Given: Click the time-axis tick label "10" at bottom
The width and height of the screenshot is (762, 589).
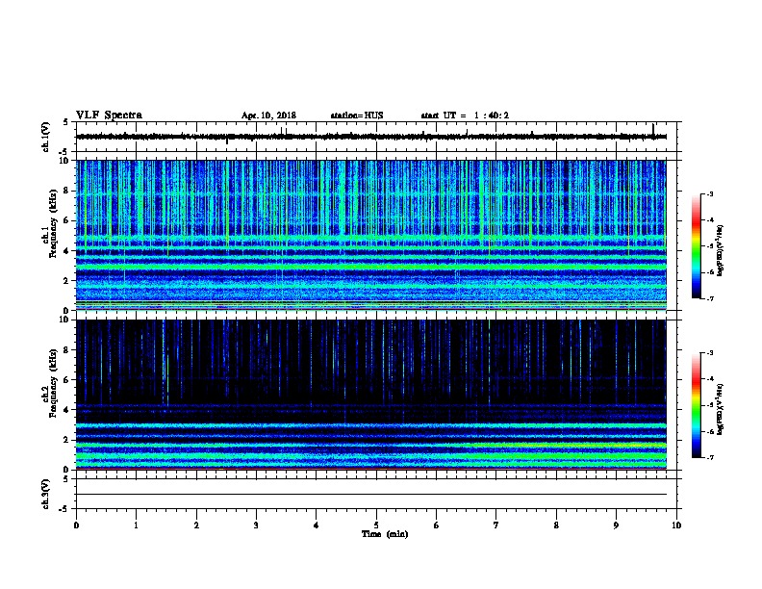Looking at the screenshot, I should point(676,525).
